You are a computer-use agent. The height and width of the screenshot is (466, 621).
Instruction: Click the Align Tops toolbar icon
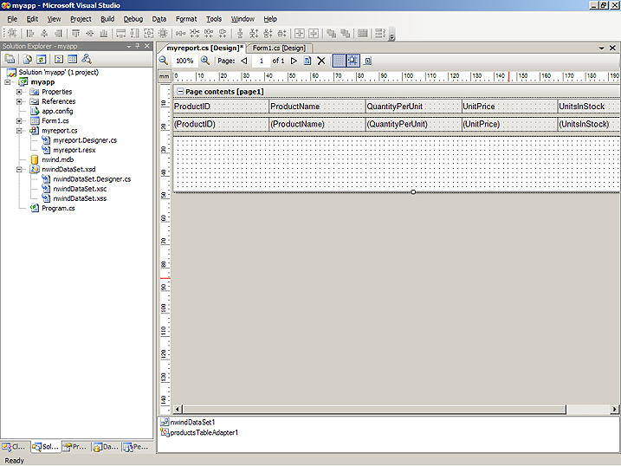coord(75,33)
